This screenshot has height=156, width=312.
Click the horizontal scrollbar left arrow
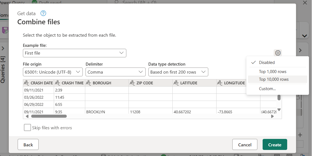click(x=27, y=116)
